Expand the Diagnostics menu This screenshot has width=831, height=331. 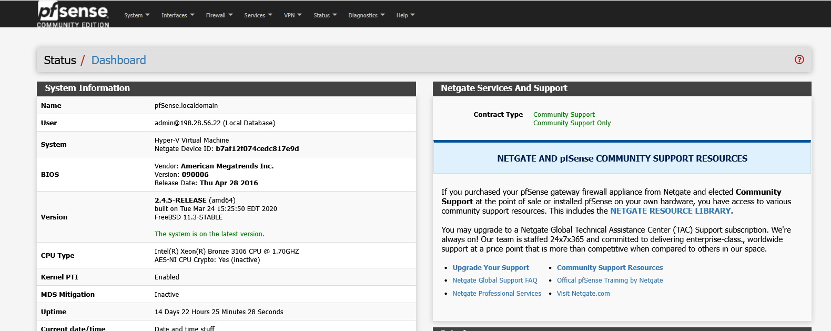[366, 15]
